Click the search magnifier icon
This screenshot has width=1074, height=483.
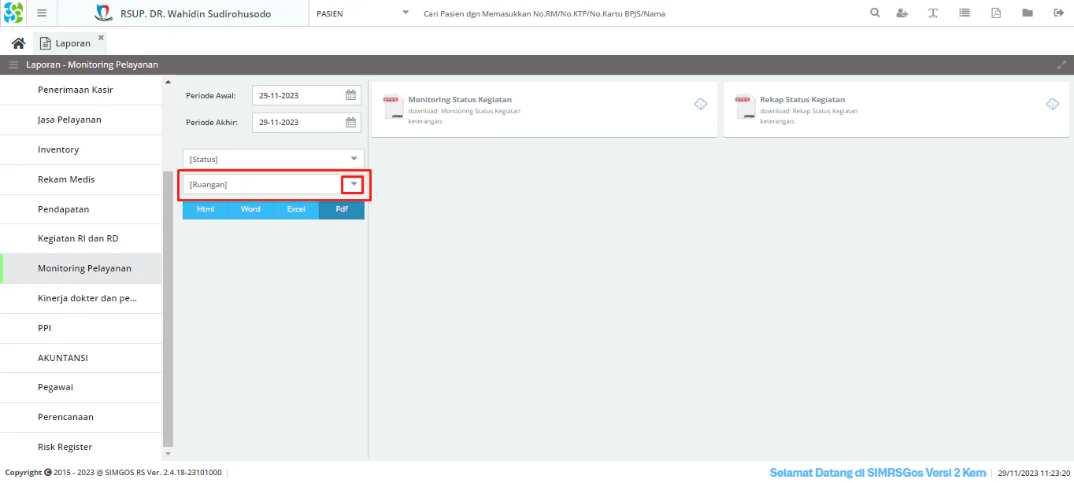tap(876, 13)
